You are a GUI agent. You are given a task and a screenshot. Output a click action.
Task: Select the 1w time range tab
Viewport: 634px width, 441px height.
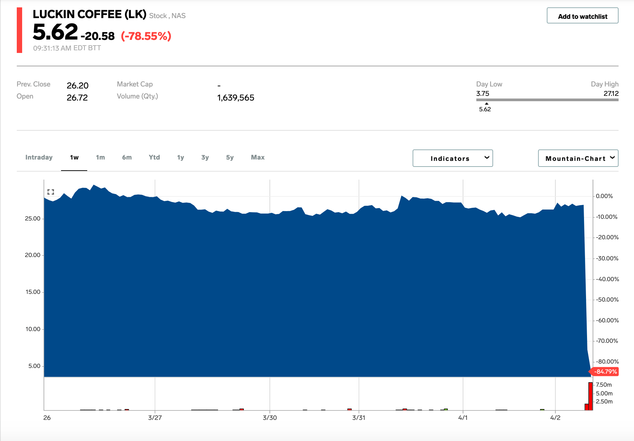tap(74, 157)
